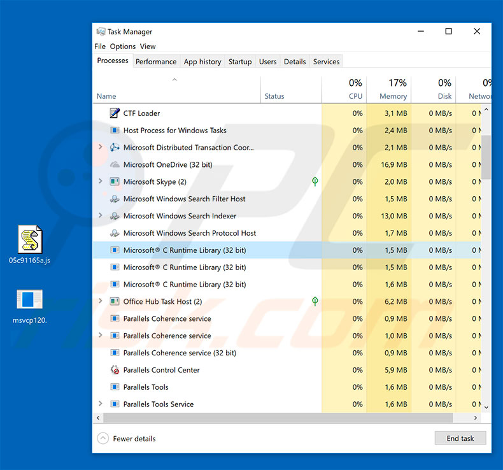503x470 pixels.
Task: Expand the Microsoft Windows Search Indexer group
Action: (101, 215)
